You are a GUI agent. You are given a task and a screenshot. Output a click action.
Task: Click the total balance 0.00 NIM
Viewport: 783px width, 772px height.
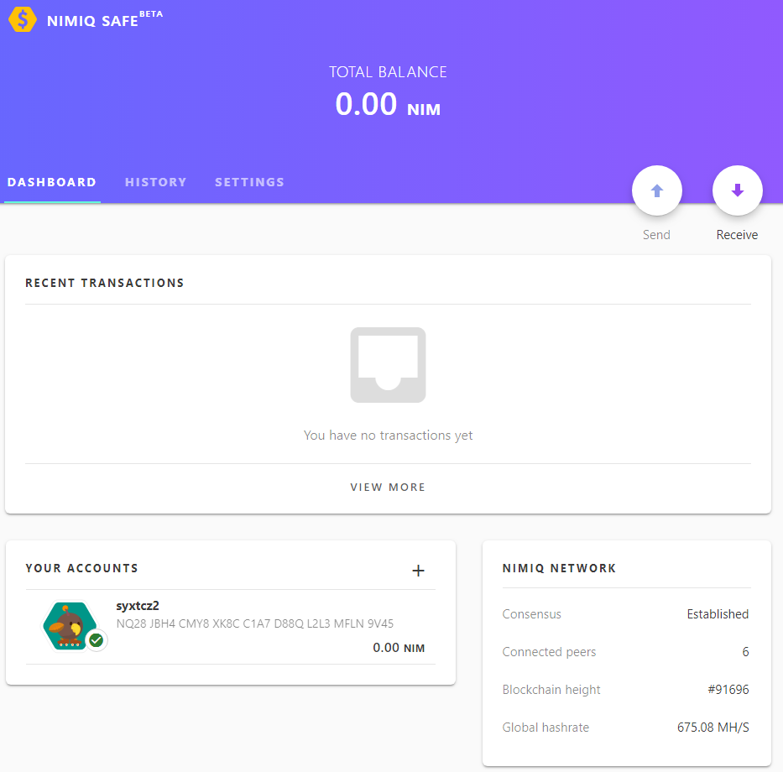[388, 104]
